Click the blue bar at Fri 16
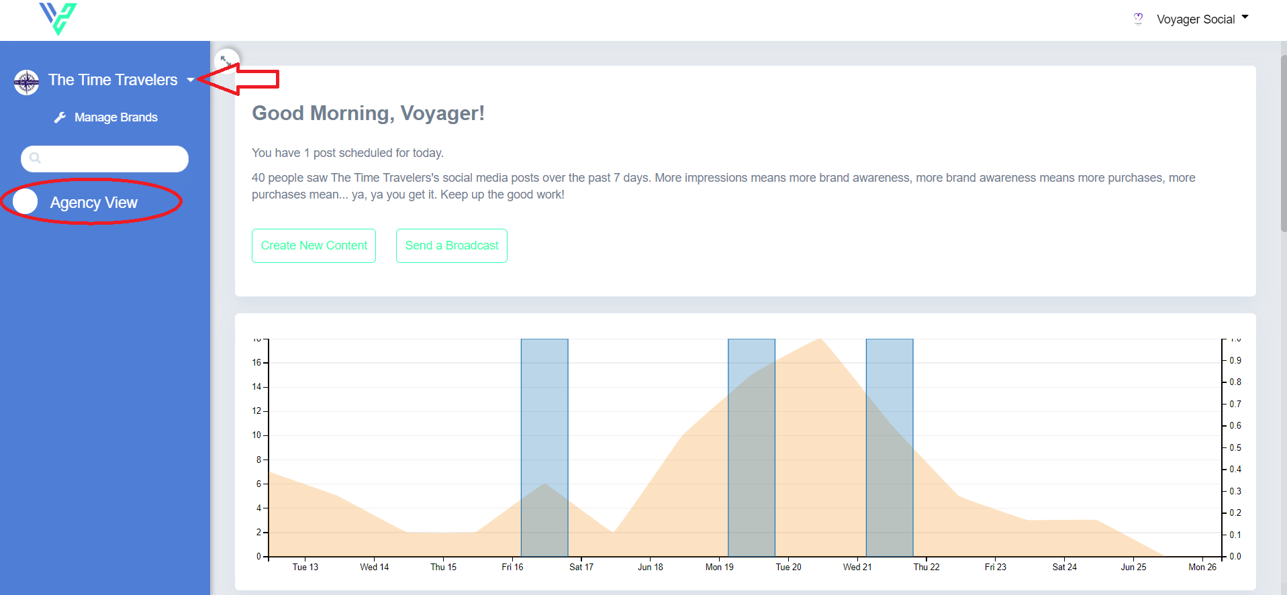This screenshot has height=595, width=1287. click(x=544, y=447)
